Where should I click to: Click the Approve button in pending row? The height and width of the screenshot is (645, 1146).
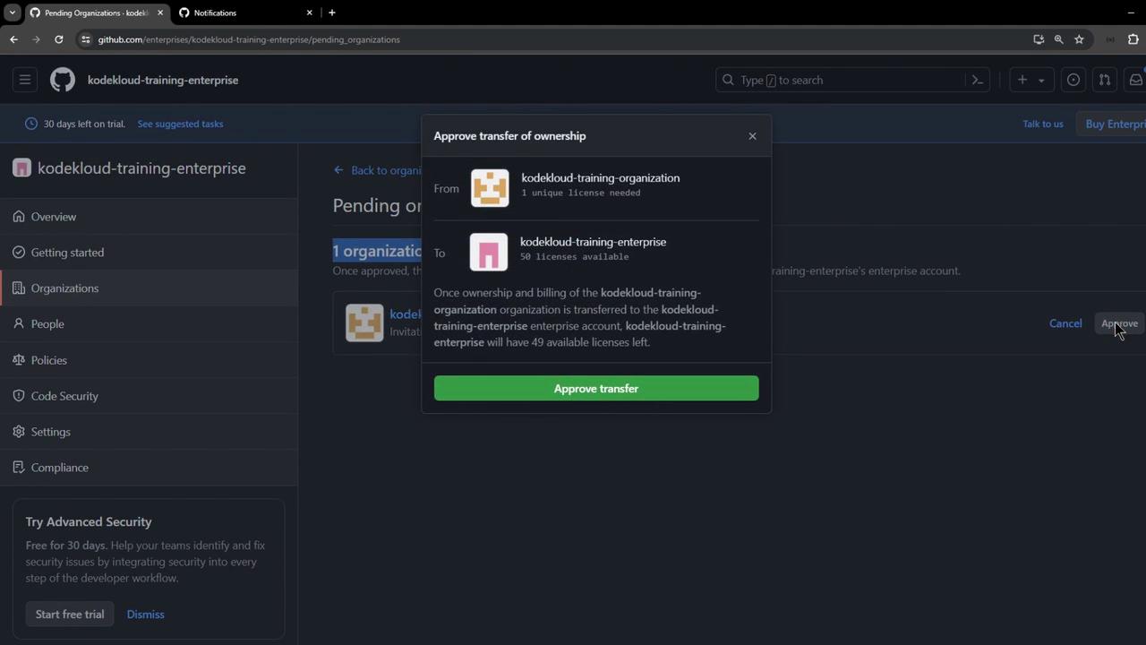[1119, 323]
